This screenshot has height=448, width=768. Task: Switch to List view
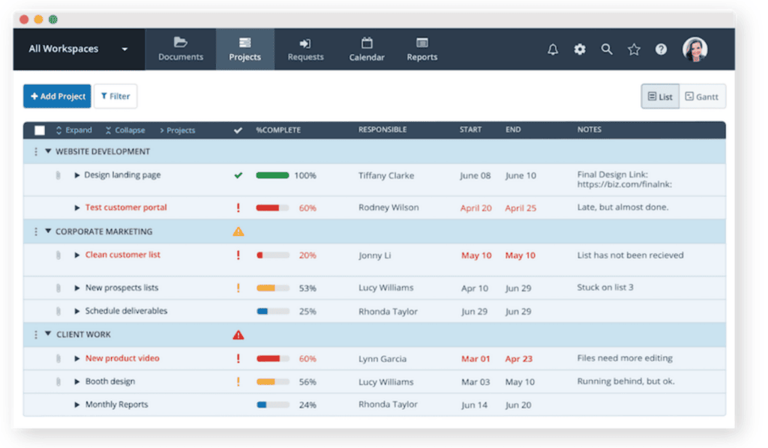(660, 97)
